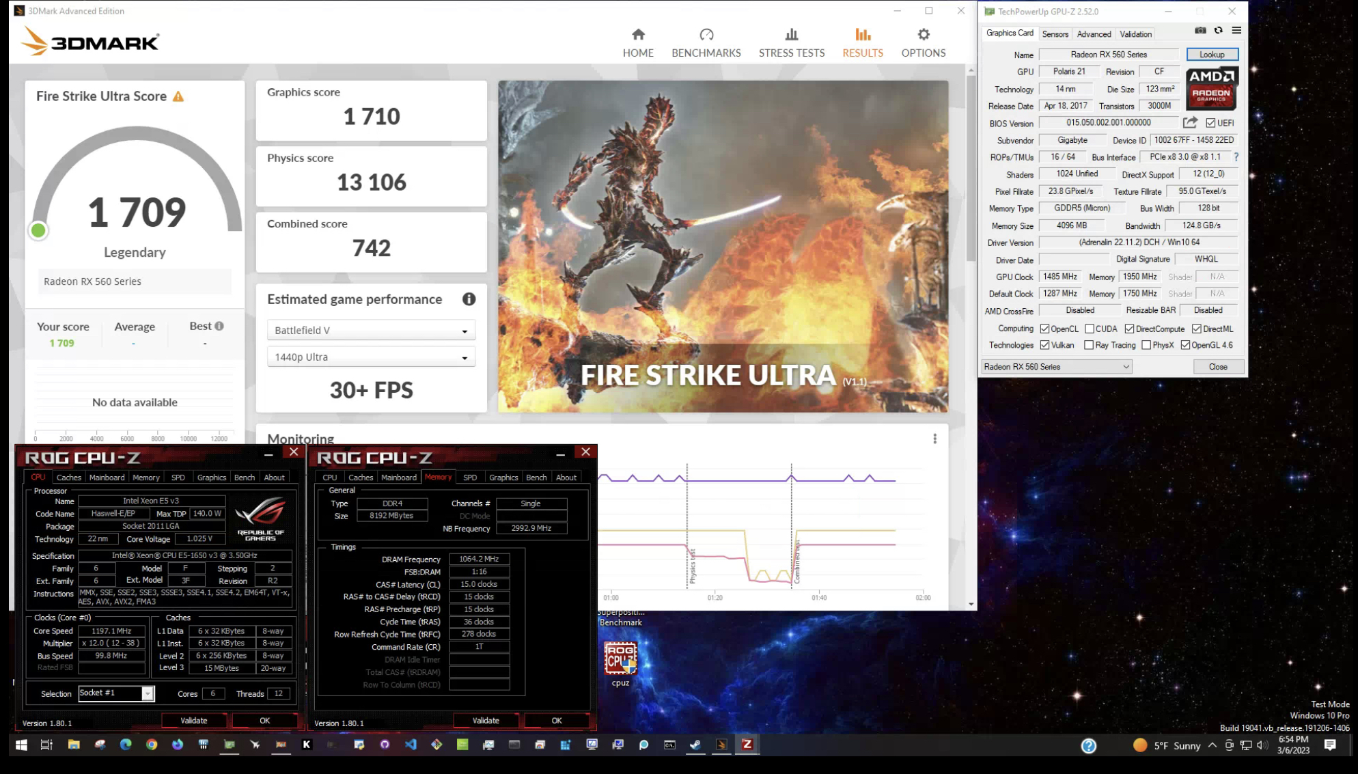This screenshot has width=1358, height=774.
Task: Click the info icon next to Estimated game performance
Action: 469,299
